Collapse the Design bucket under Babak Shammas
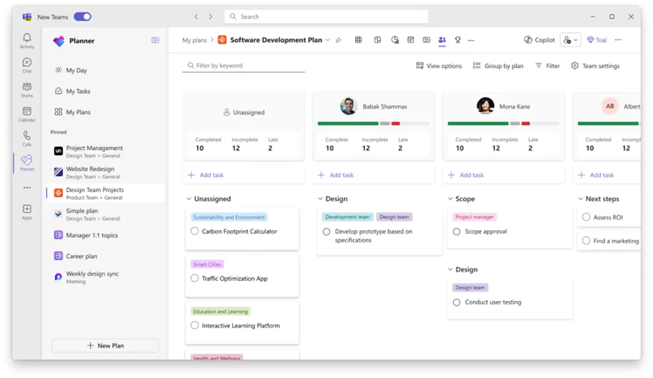 320,199
